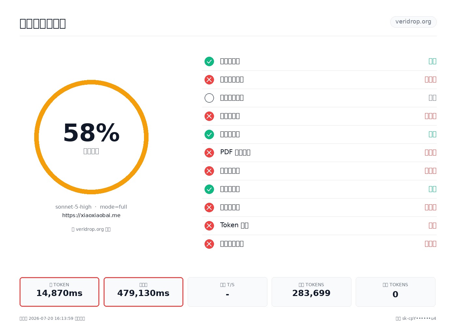Click the red status text on PDF row
456x326 pixels.
point(430,152)
